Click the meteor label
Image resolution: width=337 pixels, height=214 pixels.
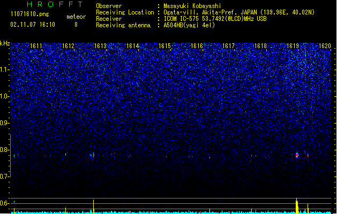click(76, 17)
